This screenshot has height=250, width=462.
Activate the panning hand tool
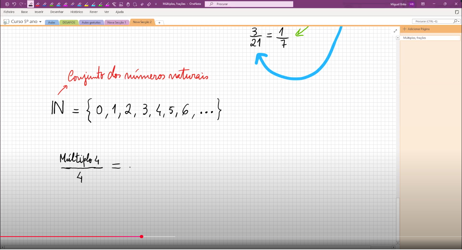click(128, 4)
